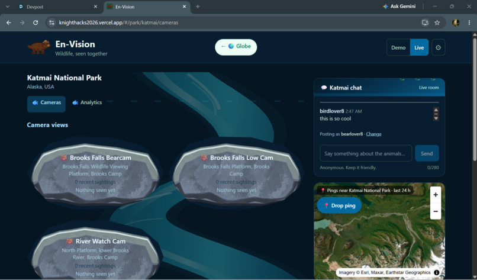The height and width of the screenshot is (280, 477).
Task: Focus the chat message input field
Action: click(x=366, y=153)
